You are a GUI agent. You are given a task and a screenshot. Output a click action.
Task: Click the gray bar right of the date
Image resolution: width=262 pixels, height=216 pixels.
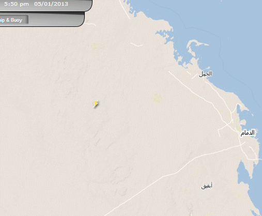point(80,4)
